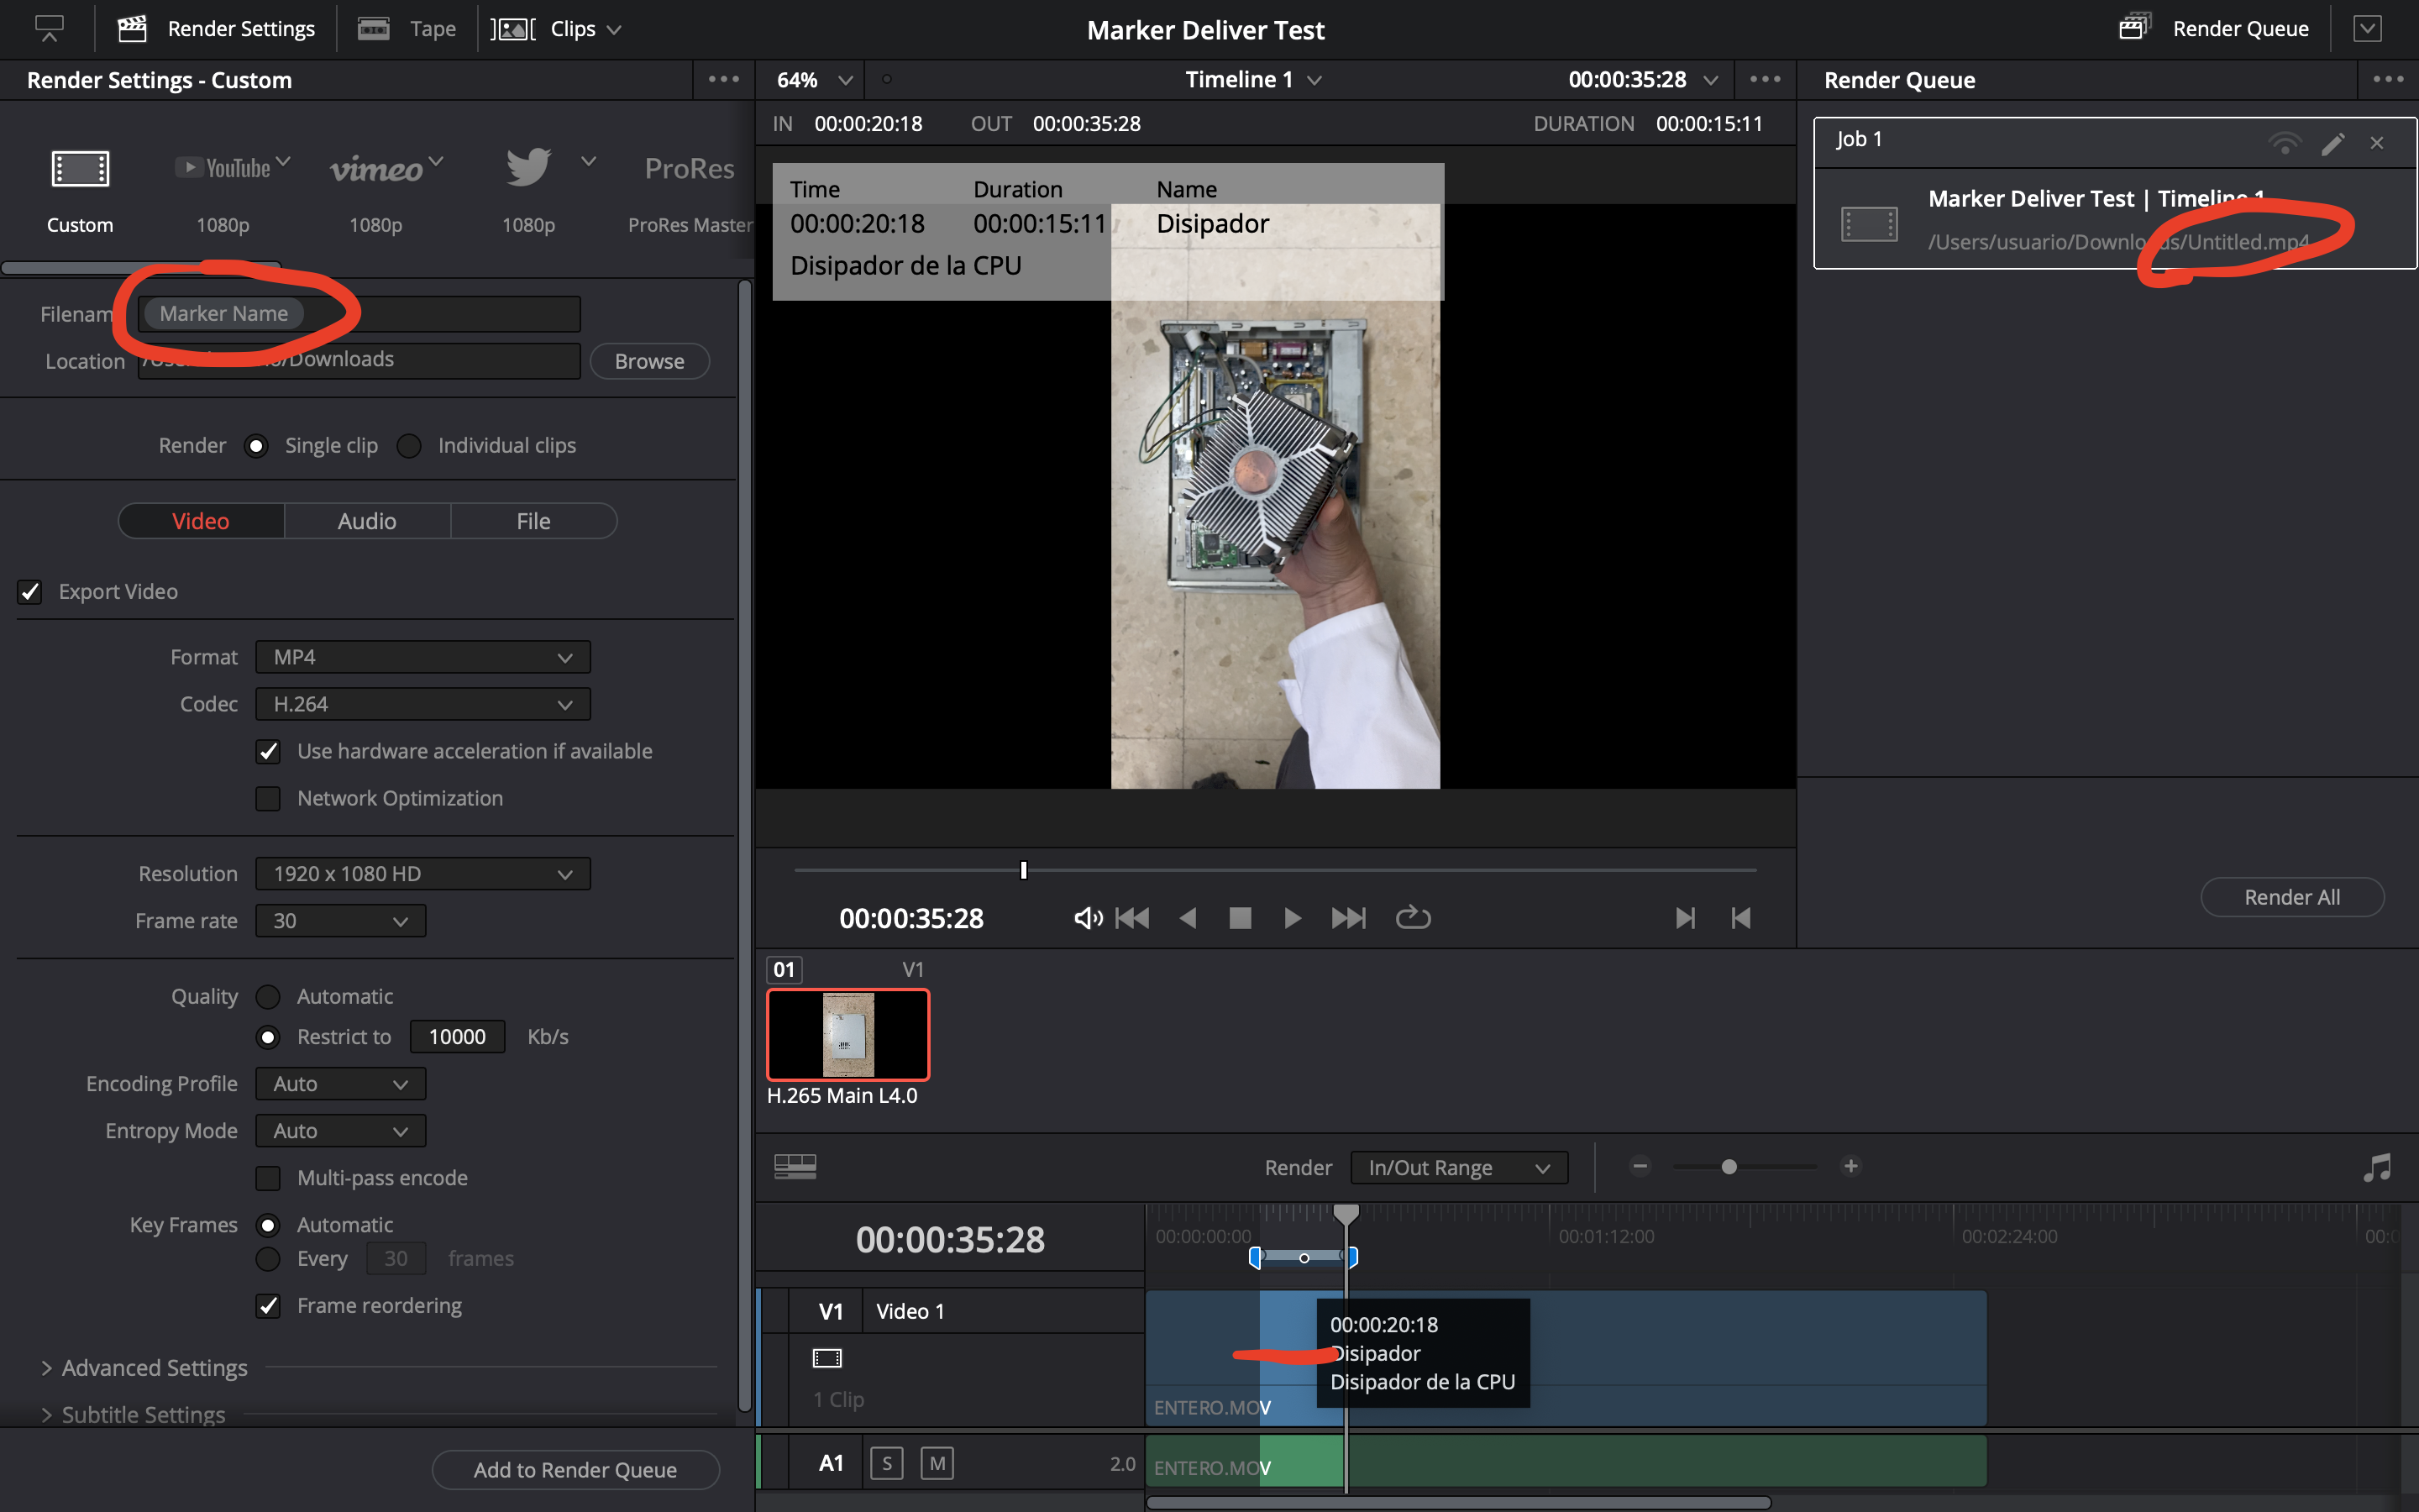This screenshot has height=1512, width=2419.
Task: Open the Frame rate dropdown
Action: point(341,921)
